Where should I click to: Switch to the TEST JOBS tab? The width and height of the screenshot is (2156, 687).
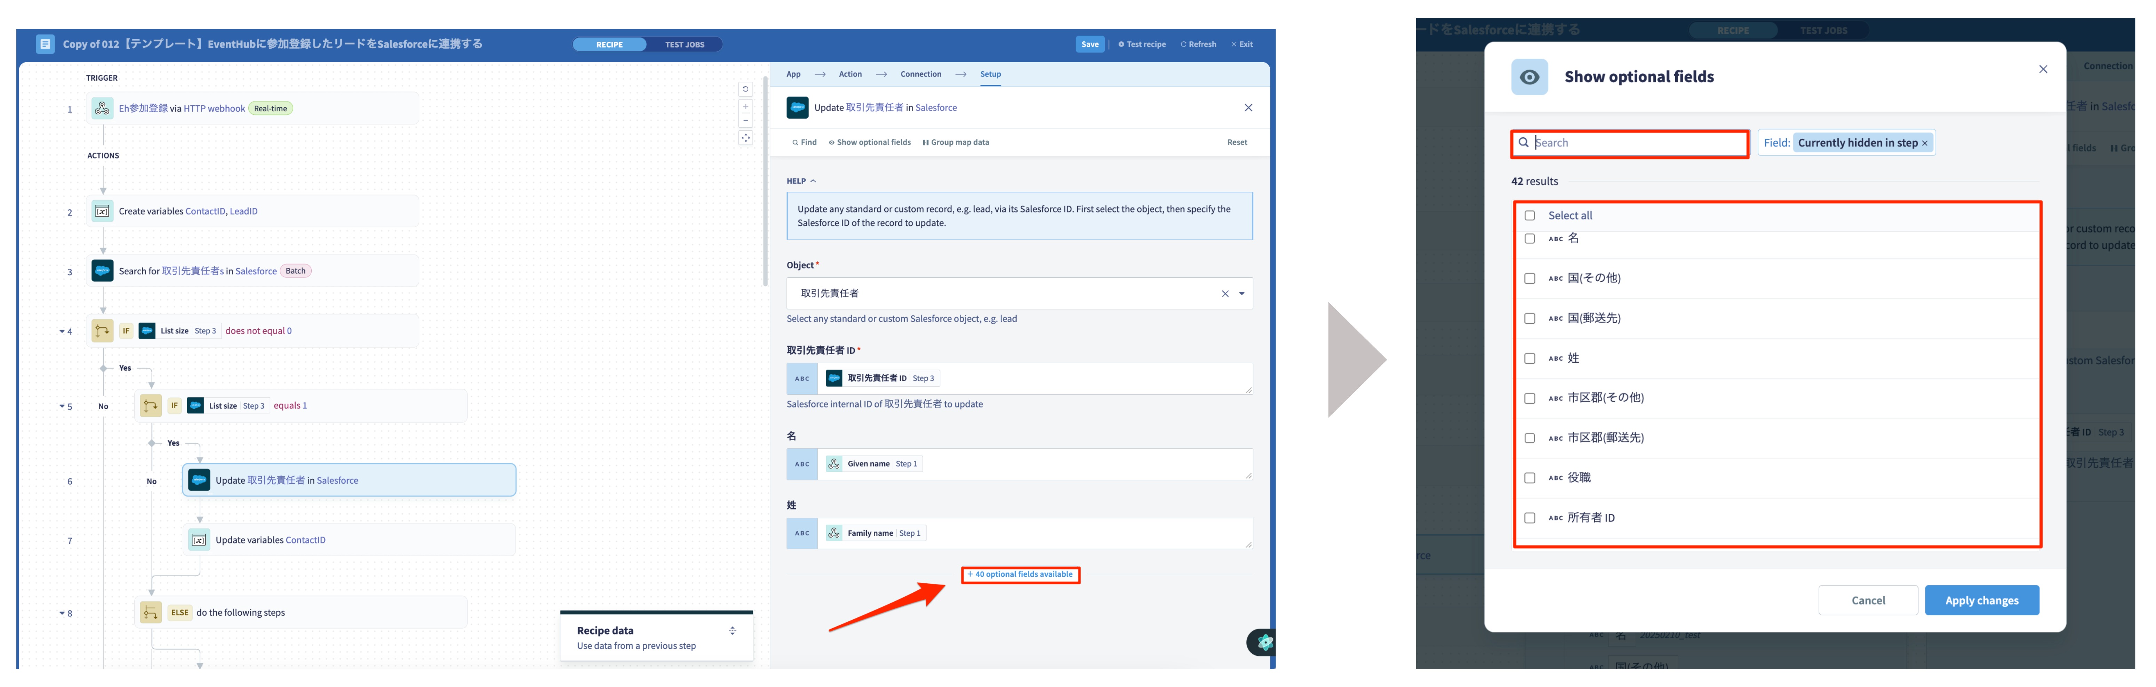tap(685, 45)
